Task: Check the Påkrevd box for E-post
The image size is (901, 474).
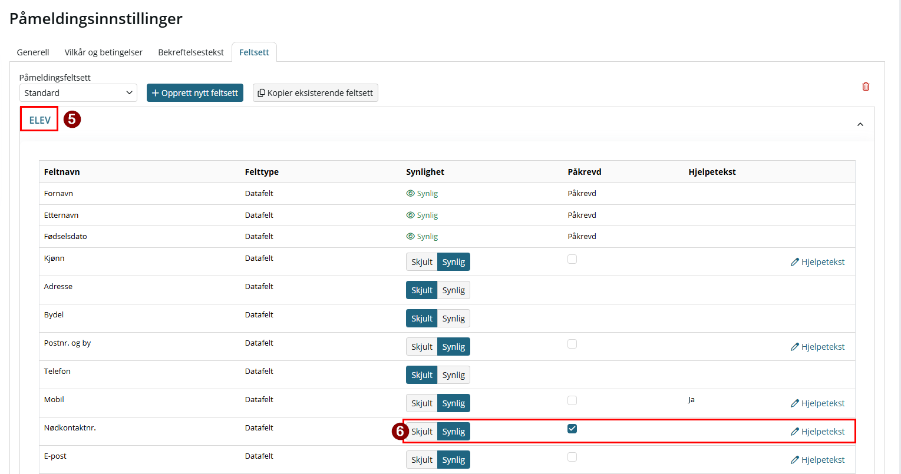Action: pos(572,457)
